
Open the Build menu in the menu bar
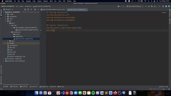coord(51,1)
